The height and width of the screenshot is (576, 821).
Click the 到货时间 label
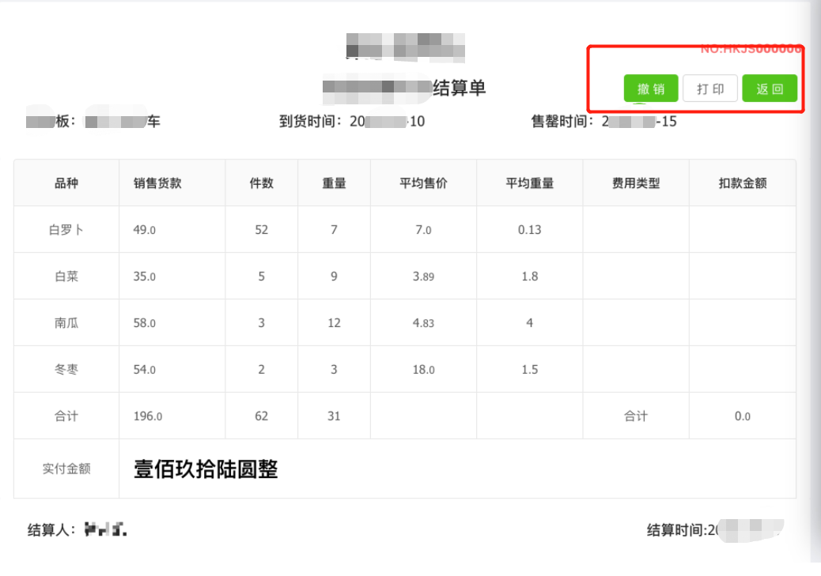[x=310, y=122]
